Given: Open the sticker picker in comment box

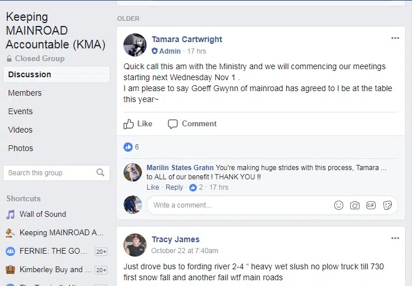Looking at the screenshot, I should click(x=388, y=205).
